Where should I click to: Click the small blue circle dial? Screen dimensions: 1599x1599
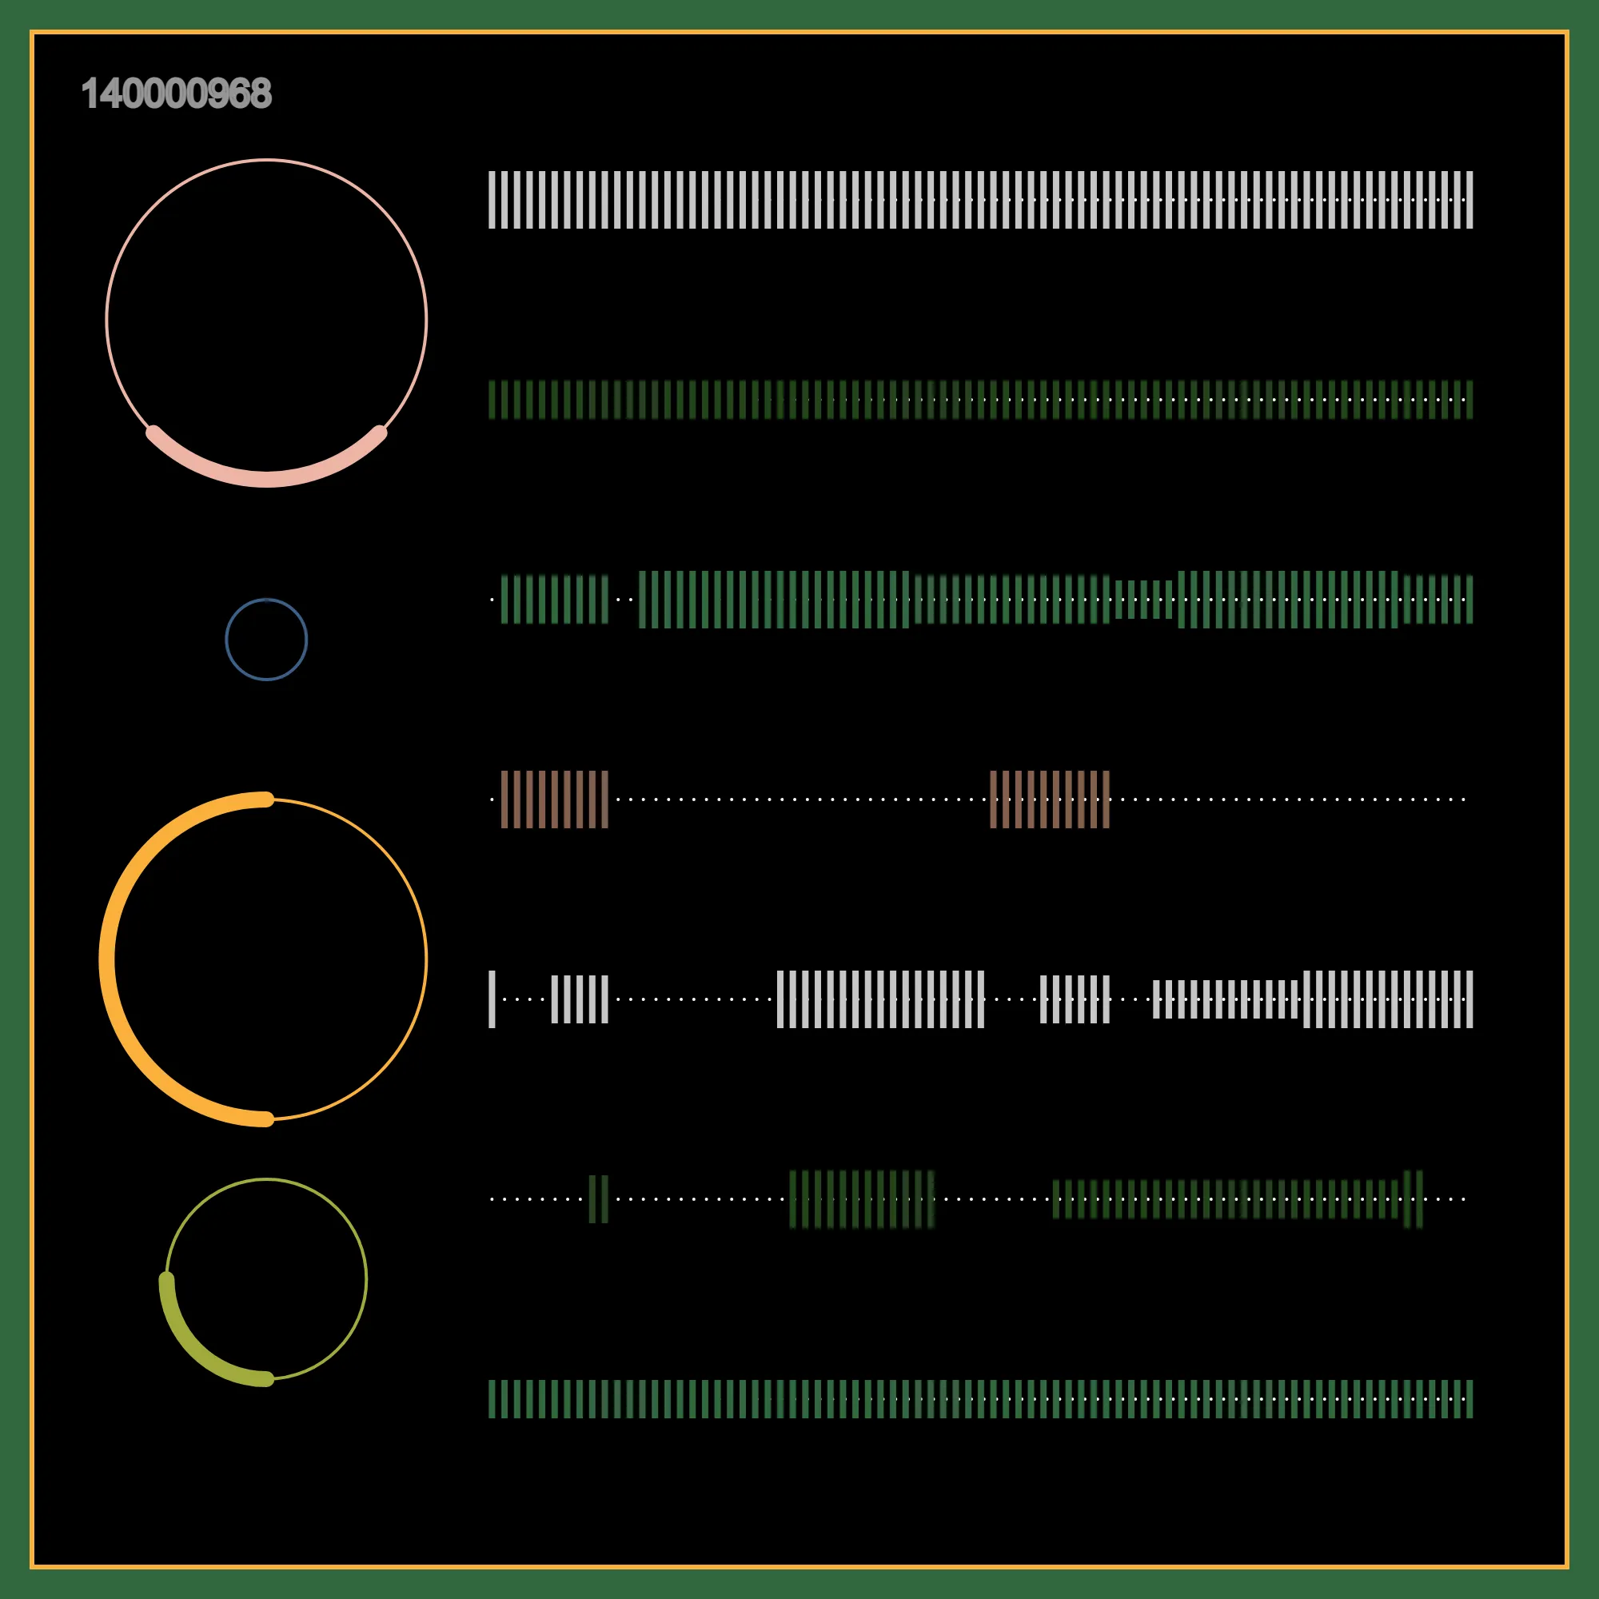(x=266, y=639)
